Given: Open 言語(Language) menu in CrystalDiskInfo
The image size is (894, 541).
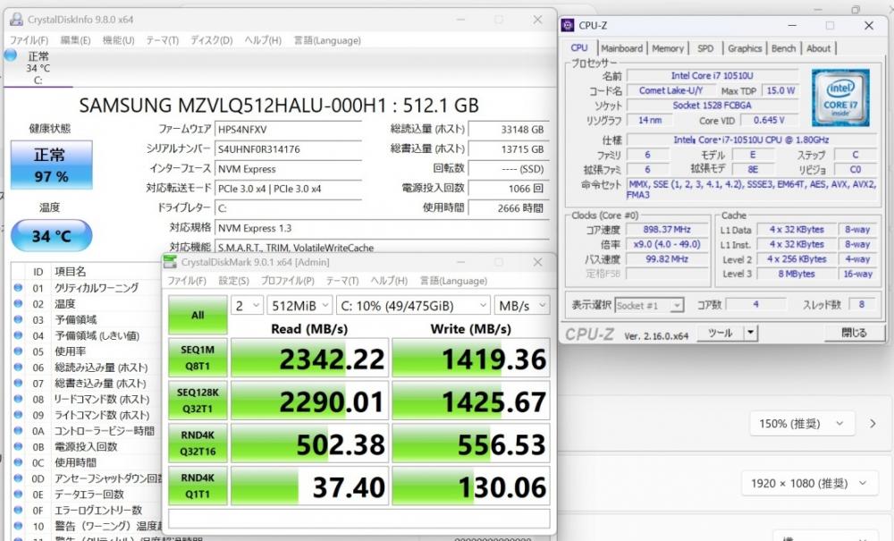Looking at the screenshot, I should (x=327, y=40).
